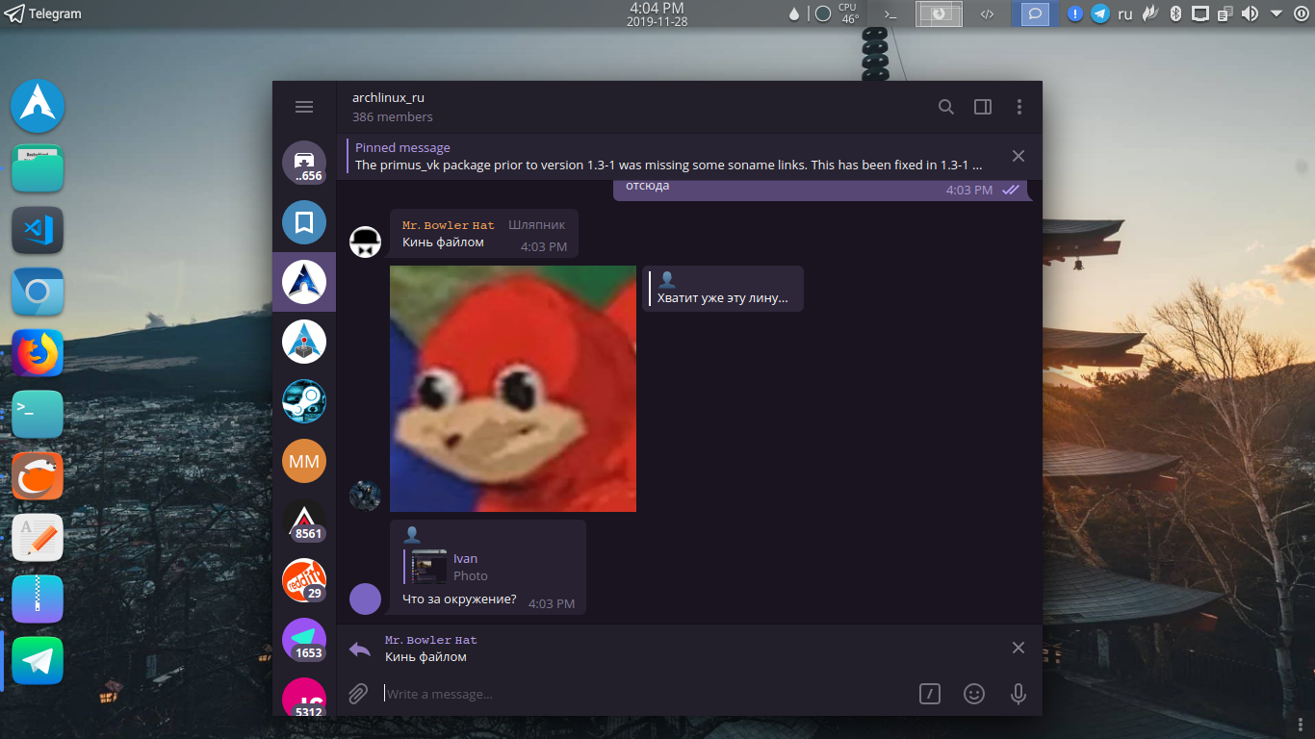Click the "386 members" subtitle

[392, 116]
